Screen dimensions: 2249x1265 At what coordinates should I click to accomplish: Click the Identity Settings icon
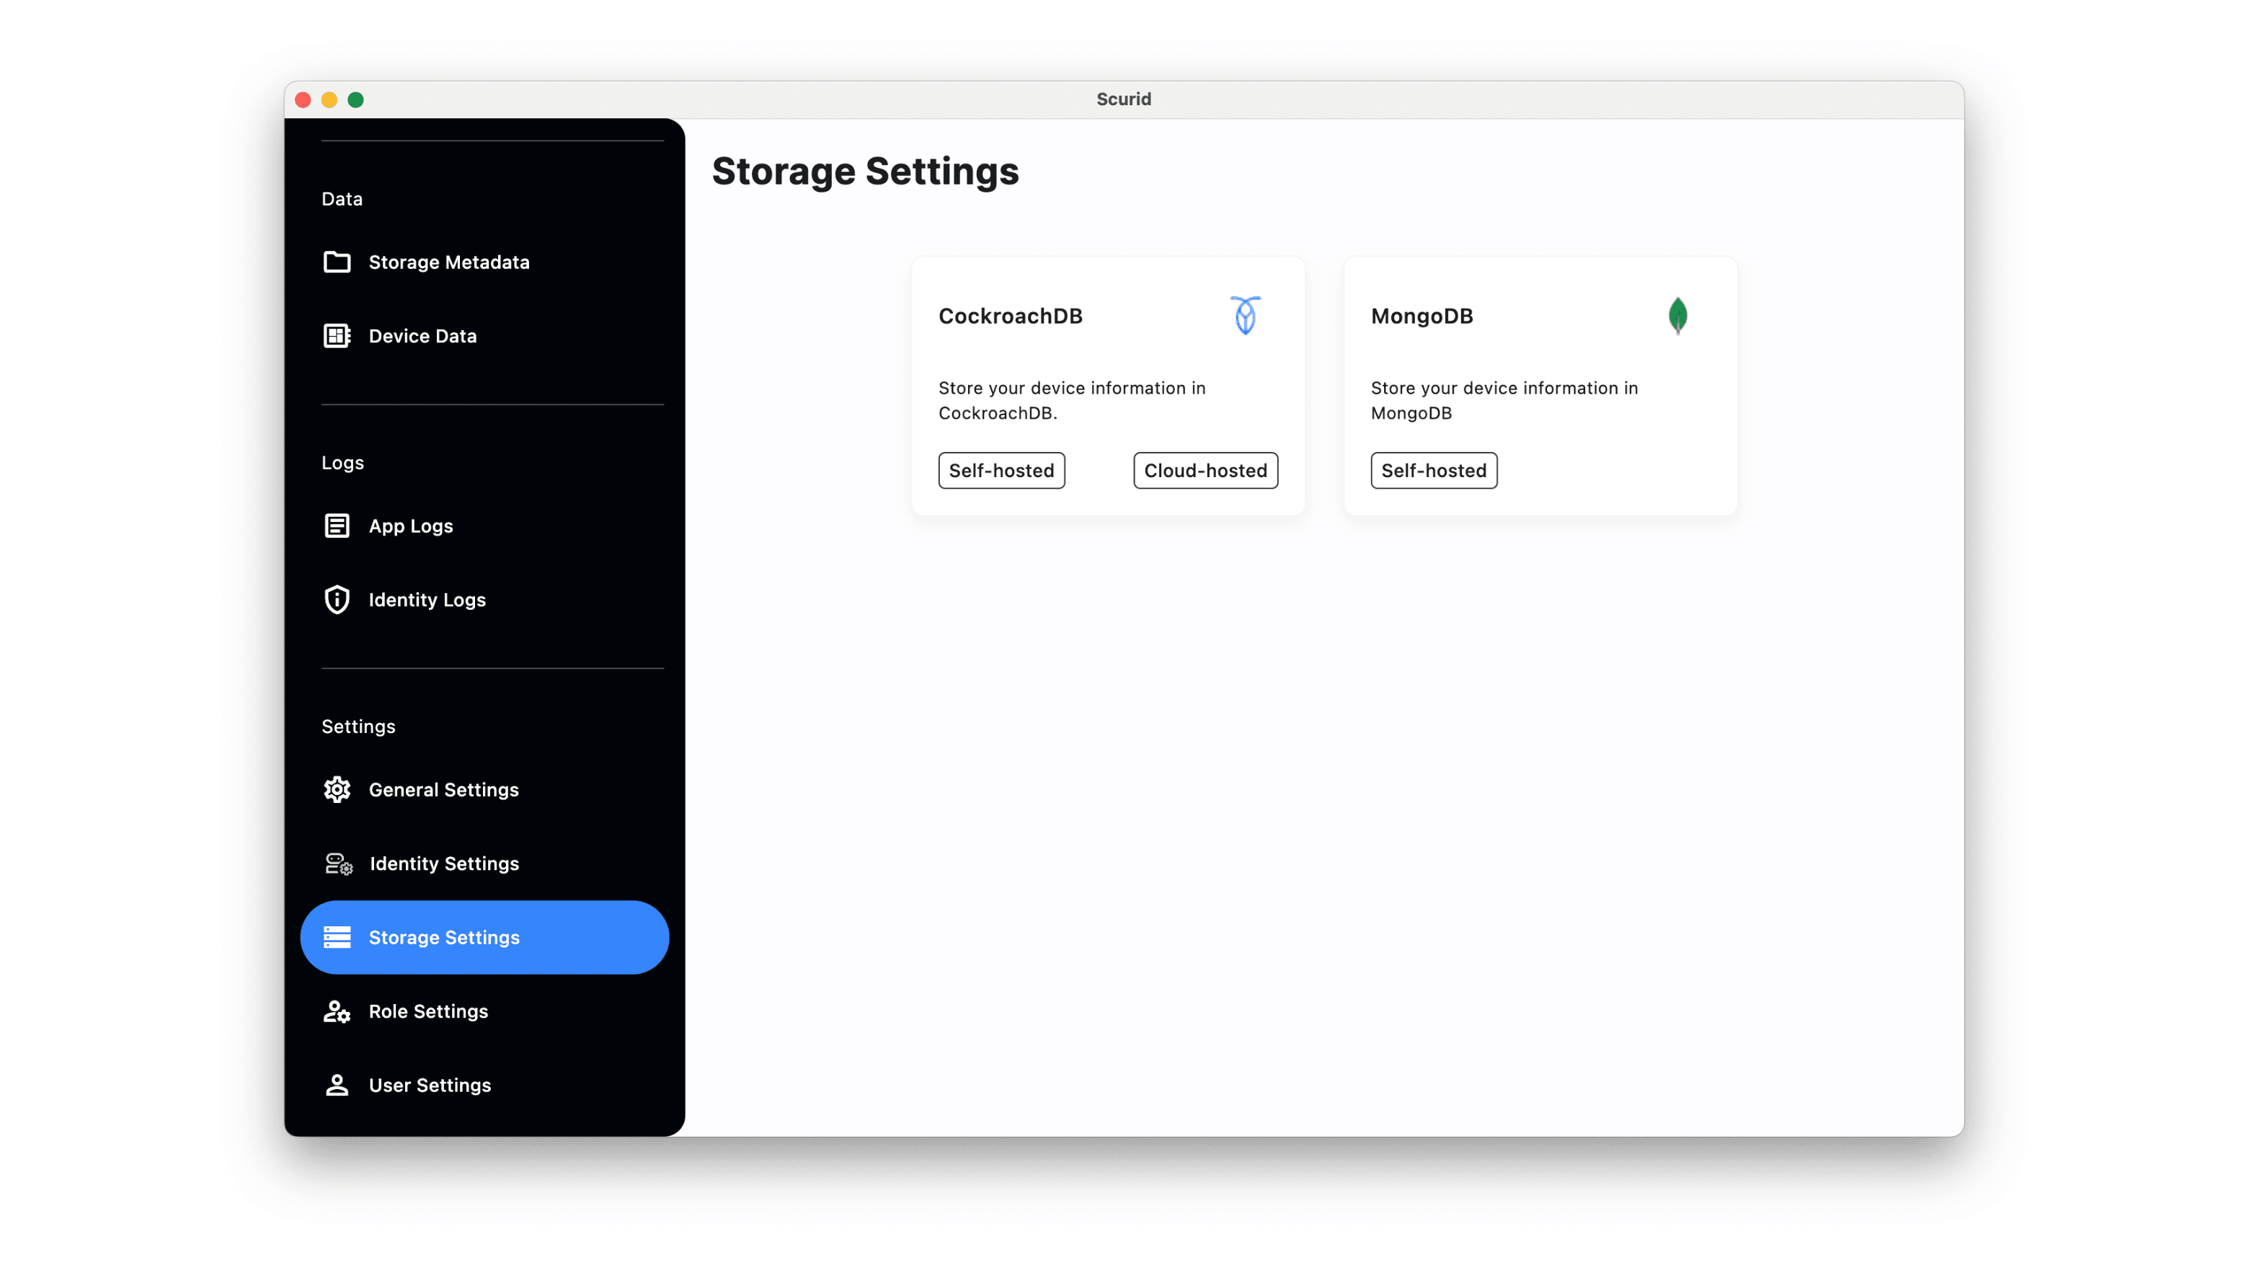click(x=337, y=864)
